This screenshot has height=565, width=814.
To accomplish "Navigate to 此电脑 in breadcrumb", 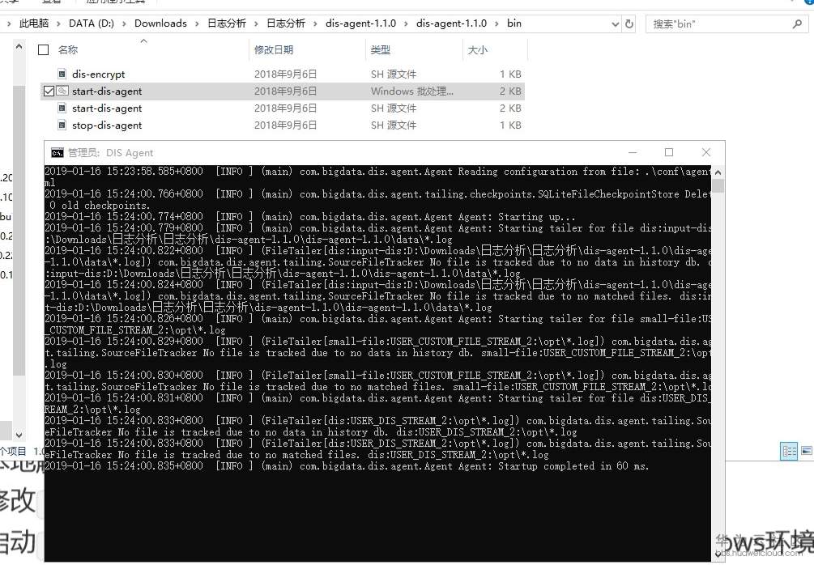I will (34, 23).
